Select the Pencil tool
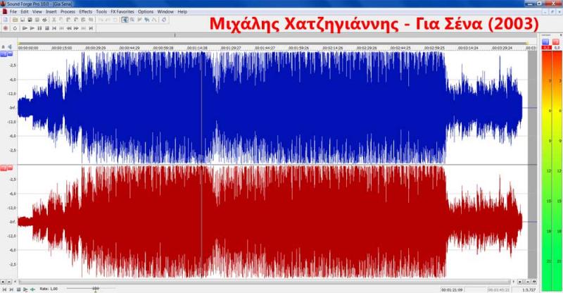Screen dimensions: 563x293 coord(139,20)
